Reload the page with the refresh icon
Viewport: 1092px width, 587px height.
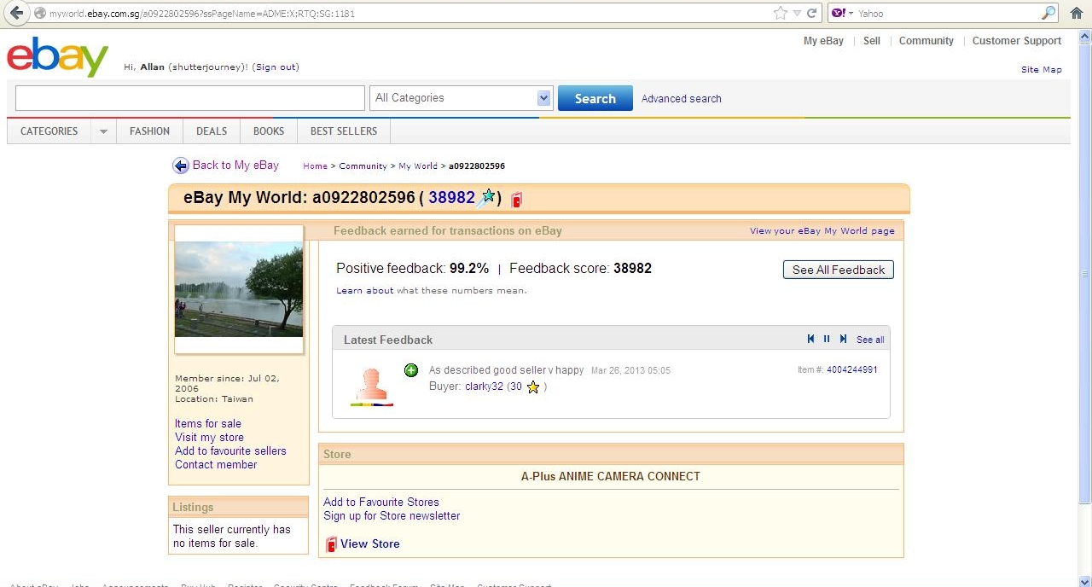tap(812, 13)
